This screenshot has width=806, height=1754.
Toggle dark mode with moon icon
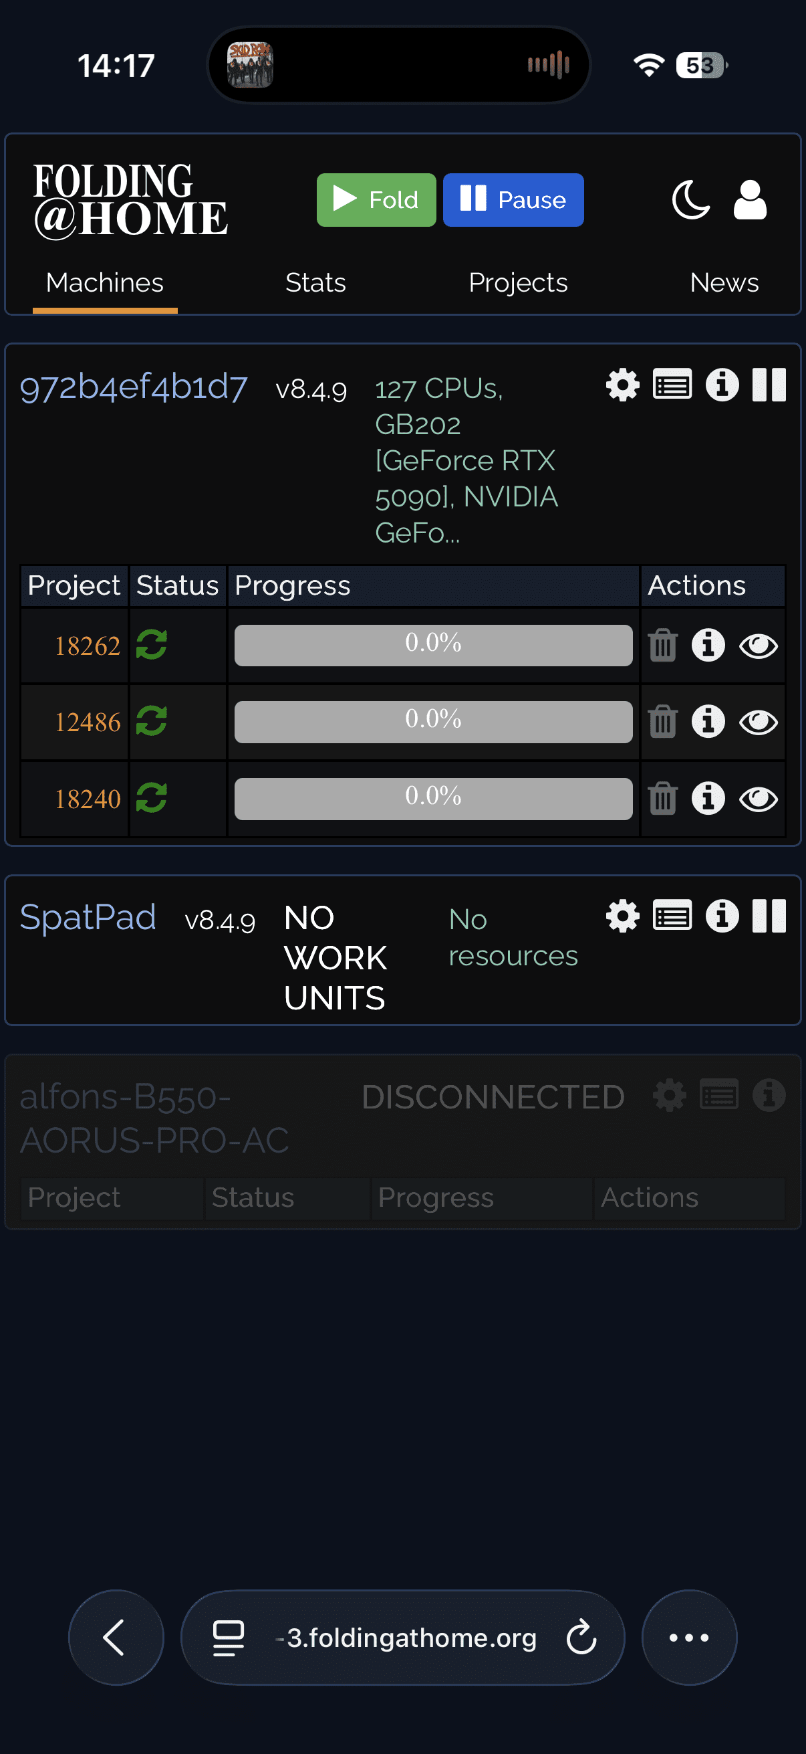(690, 200)
